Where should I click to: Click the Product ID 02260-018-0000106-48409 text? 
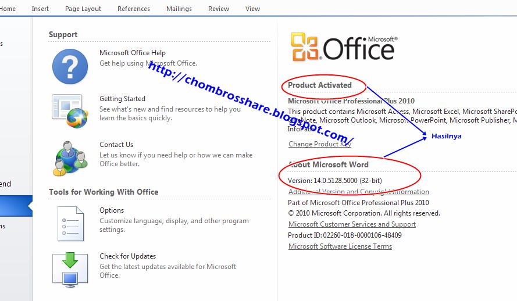pos(344,235)
